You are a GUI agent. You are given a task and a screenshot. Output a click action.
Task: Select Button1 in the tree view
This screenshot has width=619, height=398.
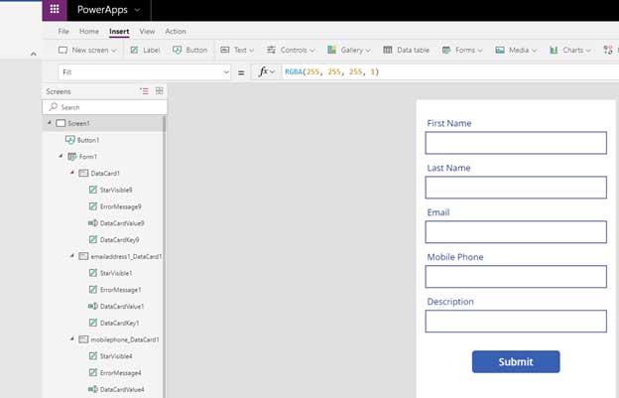(x=87, y=140)
